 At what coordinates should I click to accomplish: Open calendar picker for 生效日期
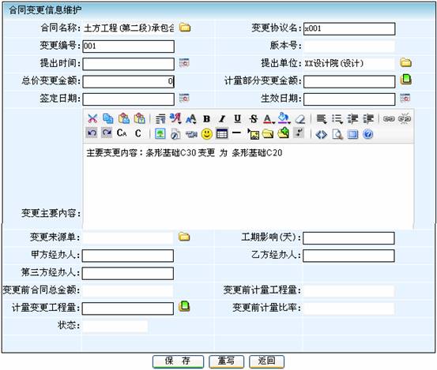coord(405,98)
